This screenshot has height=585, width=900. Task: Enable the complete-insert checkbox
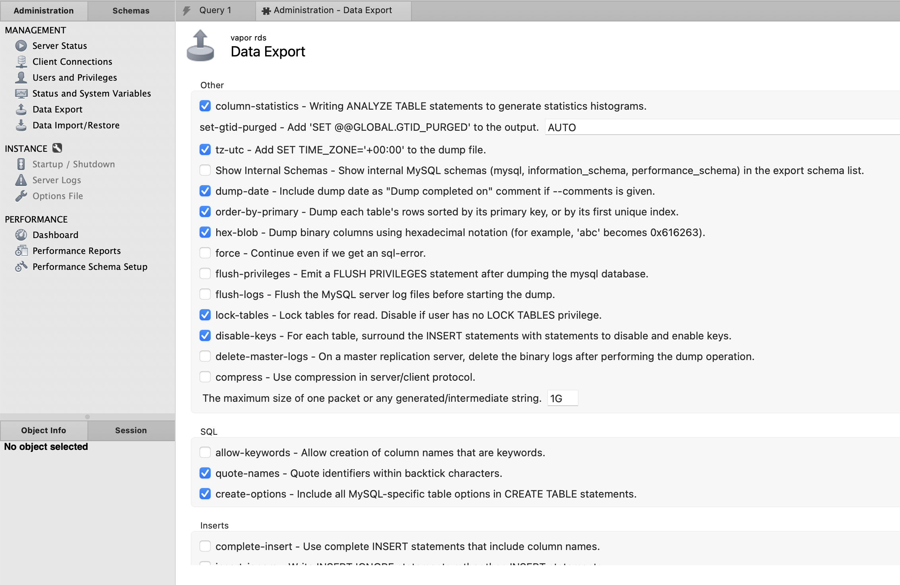coord(205,546)
